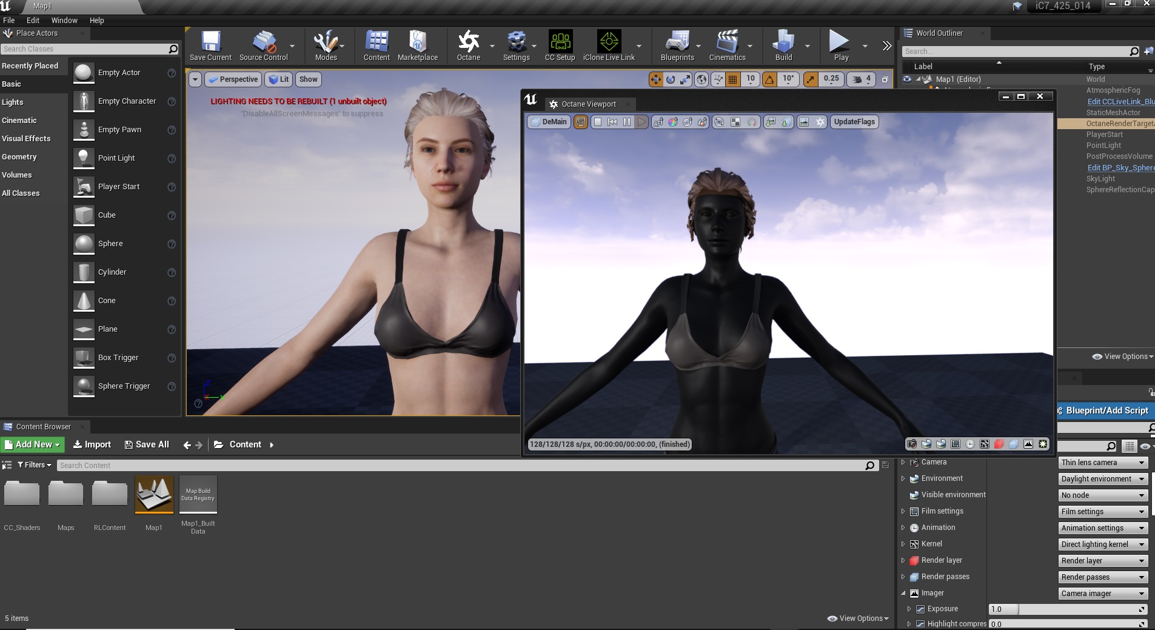Open the Help menu
1155x630 pixels.
pos(97,20)
